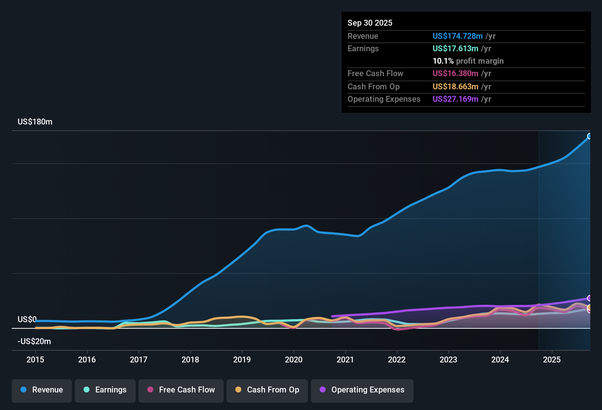
Task: Click the US$174.728m Revenue value
Action: tap(458, 36)
